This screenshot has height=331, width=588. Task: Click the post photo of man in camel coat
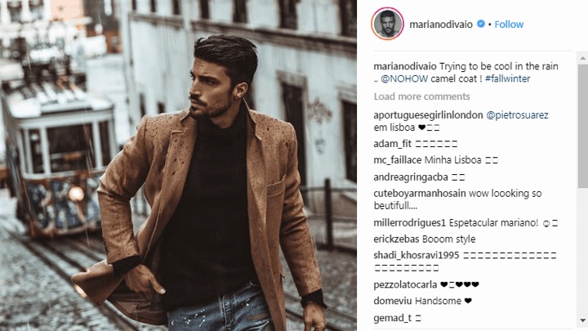(x=178, y=165)
